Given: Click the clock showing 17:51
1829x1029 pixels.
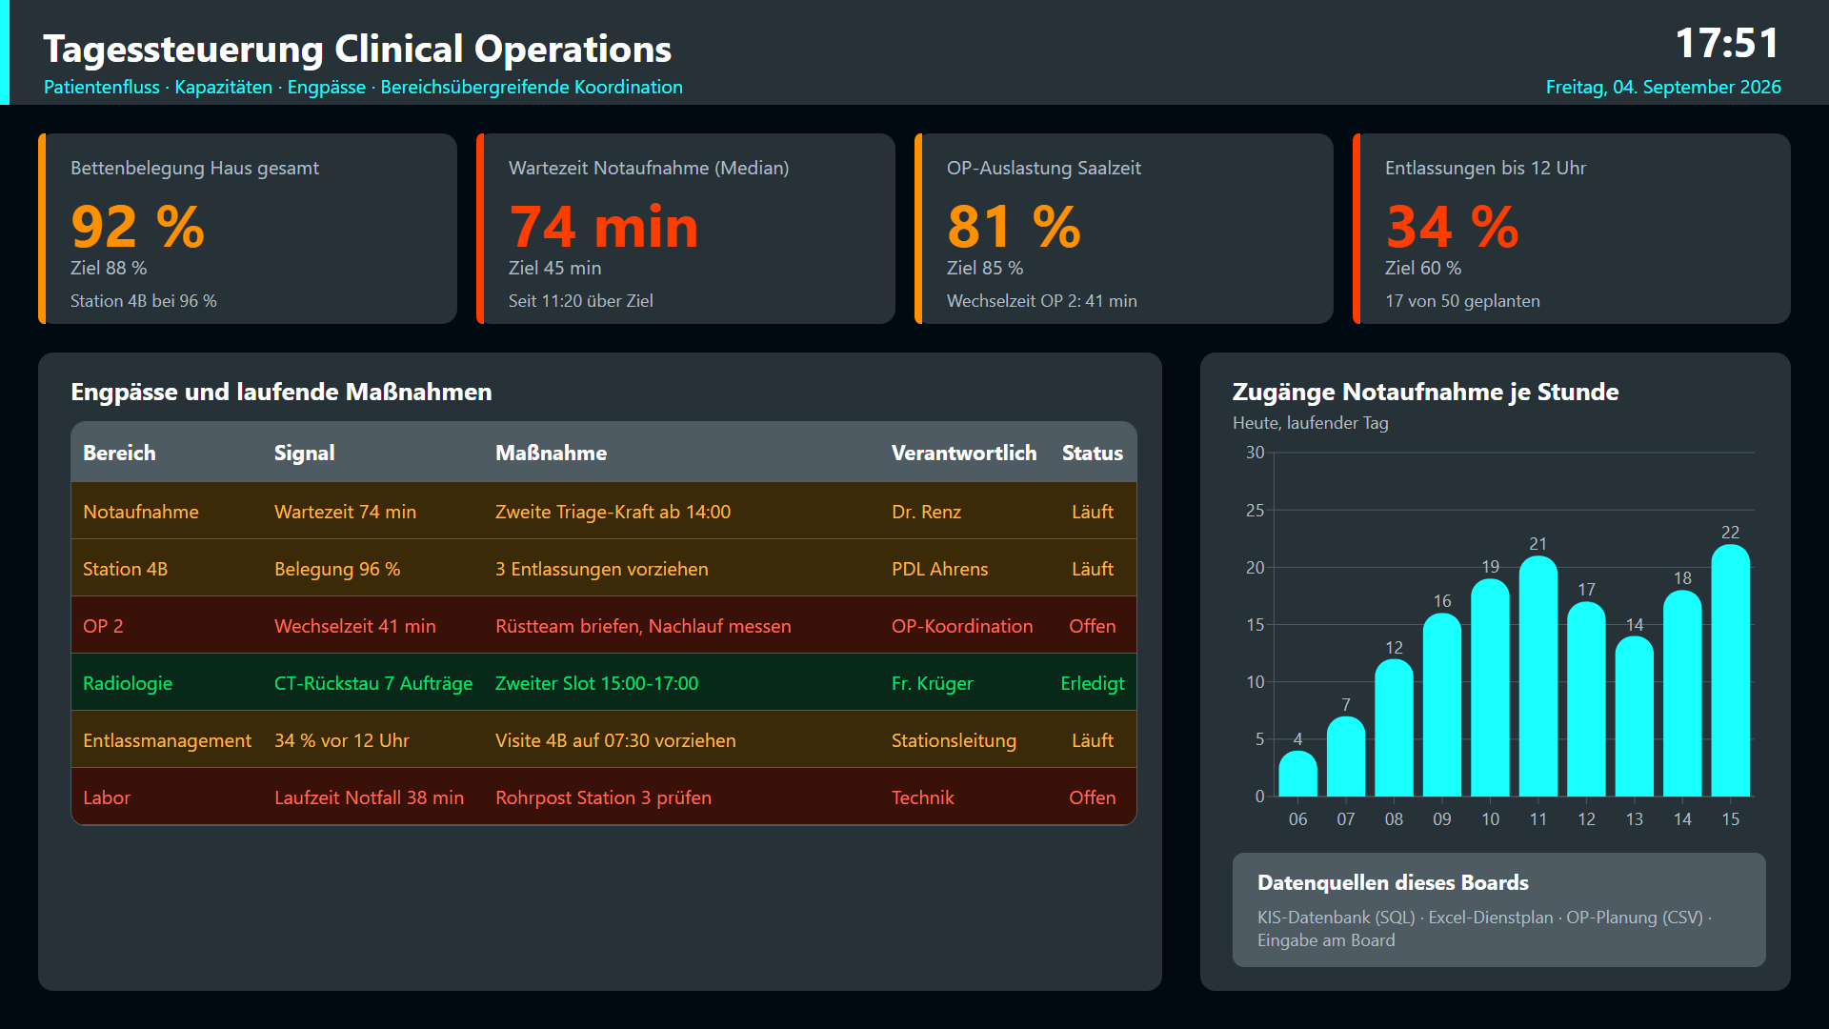Looking at the screenshot, I should click(1727, 43).
